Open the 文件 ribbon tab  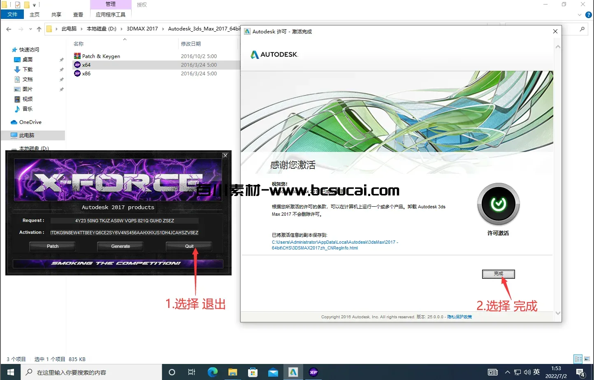point(12,14)
